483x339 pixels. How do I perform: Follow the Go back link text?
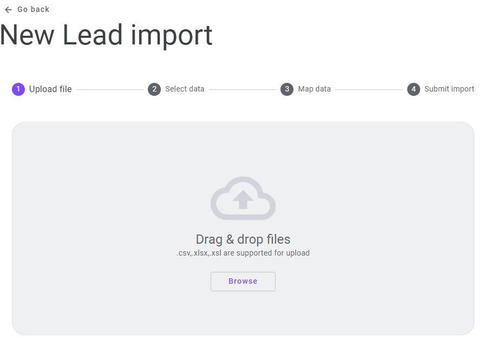pyautogui.click(x=33, y=9)
